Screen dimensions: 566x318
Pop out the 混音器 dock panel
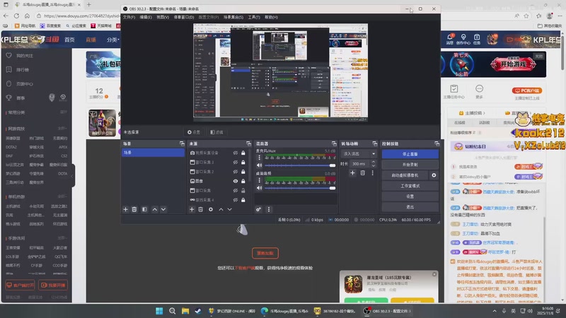coord(334,143)
